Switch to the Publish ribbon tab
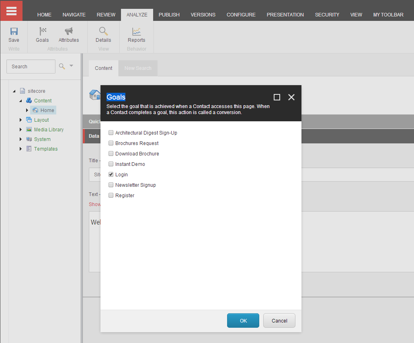Viewport: 414px width, 343px height. (169, 15)
